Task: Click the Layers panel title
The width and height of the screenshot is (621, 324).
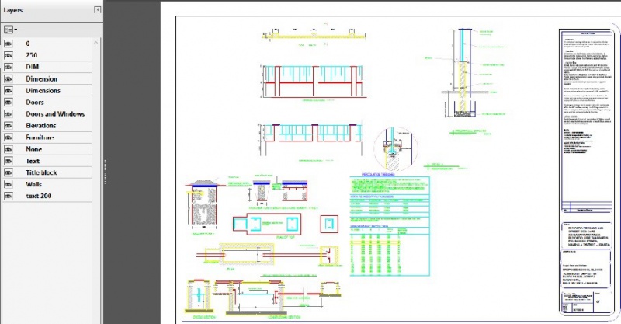Action: point(13,10)
